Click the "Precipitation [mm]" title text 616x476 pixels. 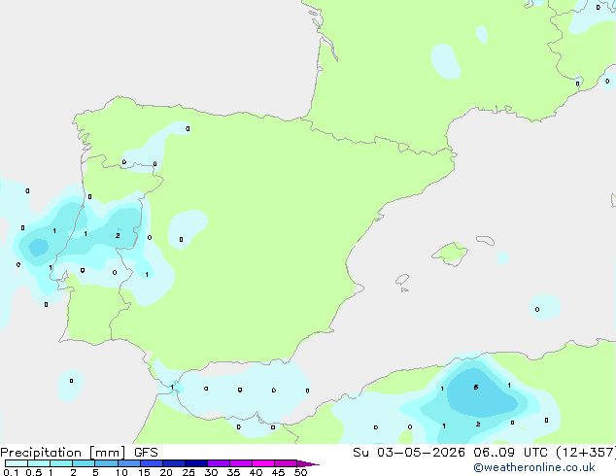tap(63, 453)
